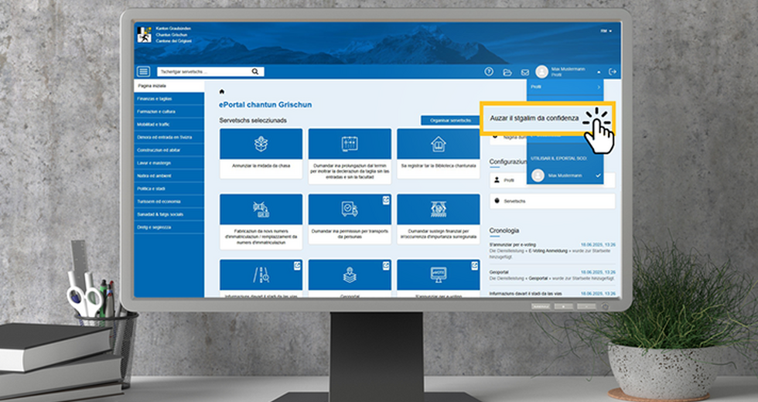Click external link badge on transports tile
The width and height of the screenshot is (758, 402).
coord(386,200)
